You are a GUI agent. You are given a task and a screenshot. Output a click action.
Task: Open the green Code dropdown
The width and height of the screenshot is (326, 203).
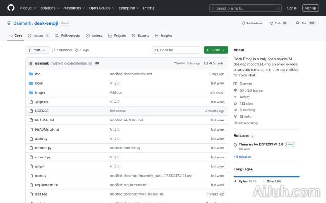coord(216,50)
